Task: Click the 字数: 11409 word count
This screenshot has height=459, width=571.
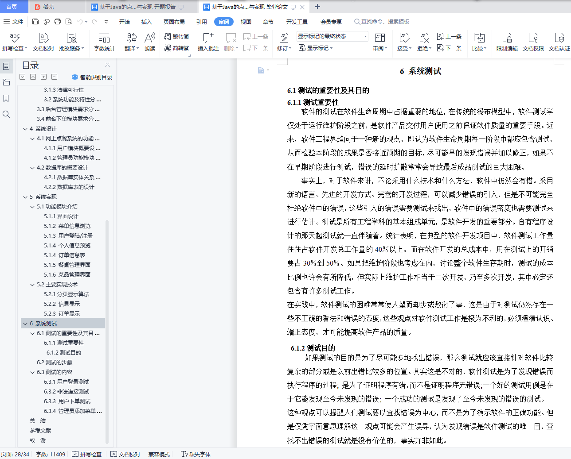Action: (x=50, y=454)
